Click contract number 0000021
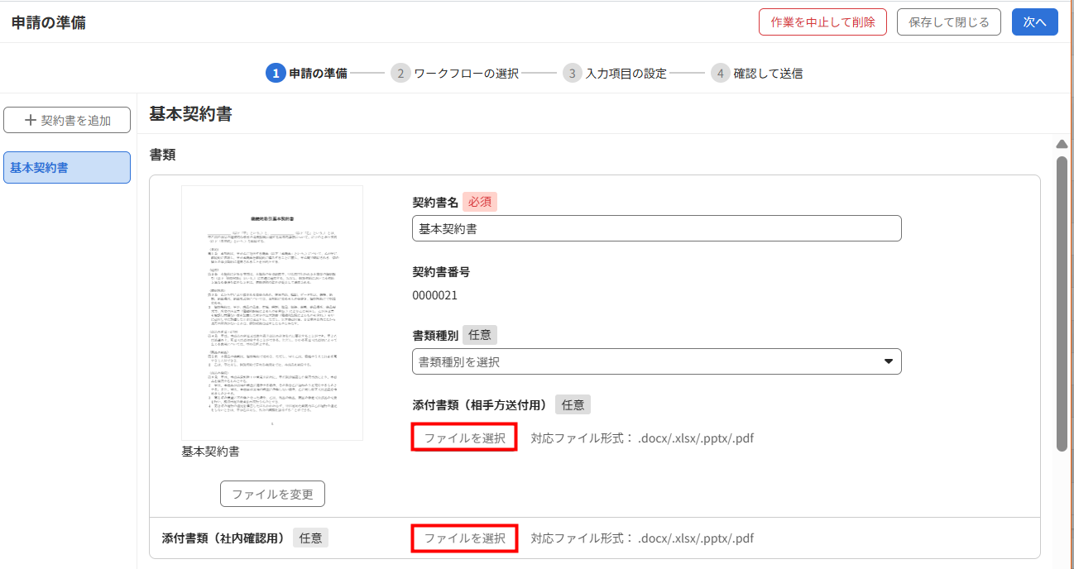1074x569 pixels. pyautogui.click(x=434, y=295)
